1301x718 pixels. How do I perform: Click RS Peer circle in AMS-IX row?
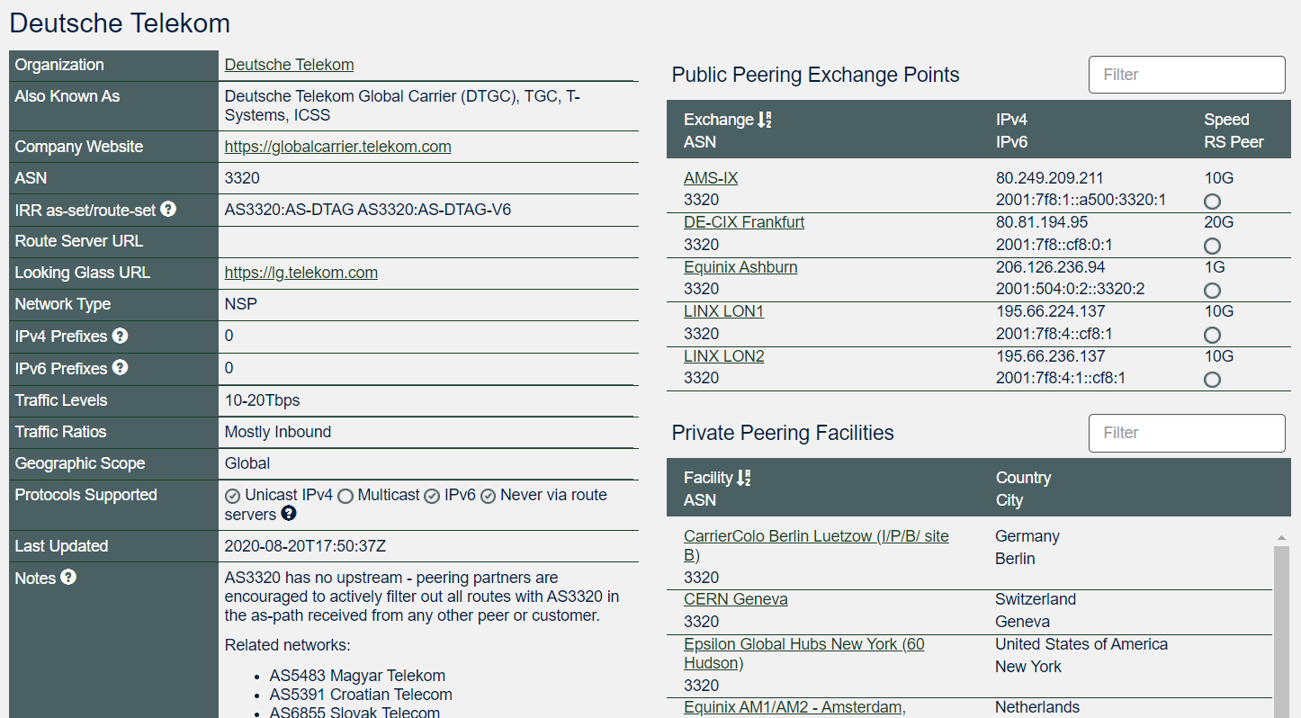1212,201
